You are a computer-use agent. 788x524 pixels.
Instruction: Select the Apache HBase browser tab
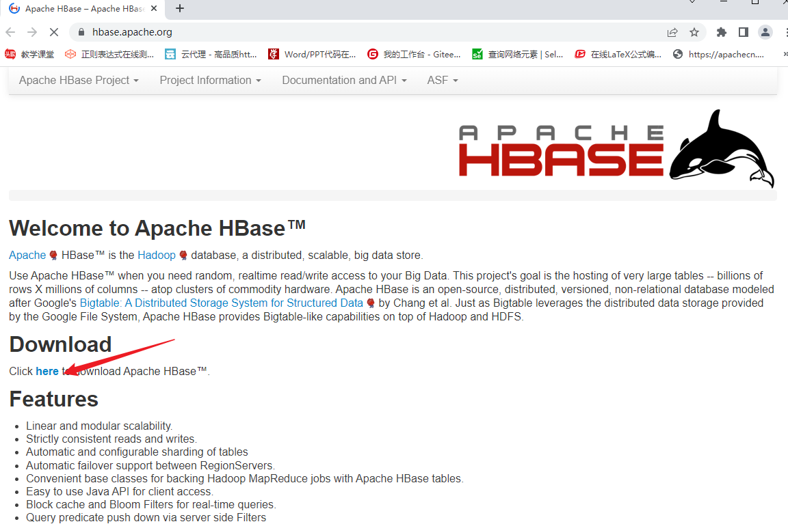tap(83, 8)
